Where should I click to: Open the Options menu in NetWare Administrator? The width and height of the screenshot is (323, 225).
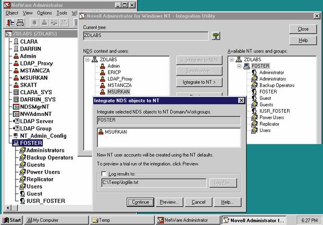(x=44, y=12)
